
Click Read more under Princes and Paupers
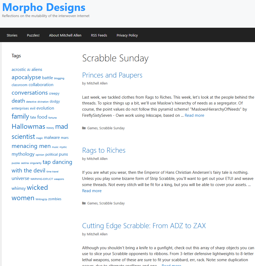tap(194, 115)
